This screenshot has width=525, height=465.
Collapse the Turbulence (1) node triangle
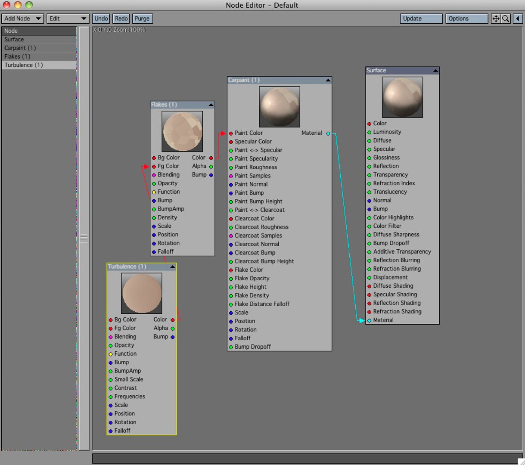(x=172, y=267)
